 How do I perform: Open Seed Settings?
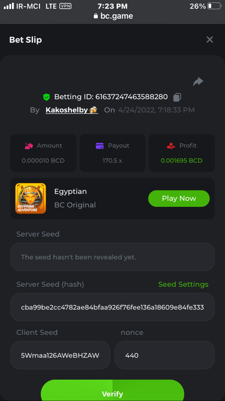click(183, 284)
